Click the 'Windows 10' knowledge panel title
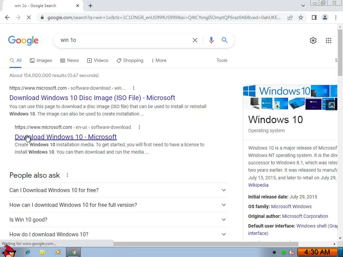 coord(275,119)
